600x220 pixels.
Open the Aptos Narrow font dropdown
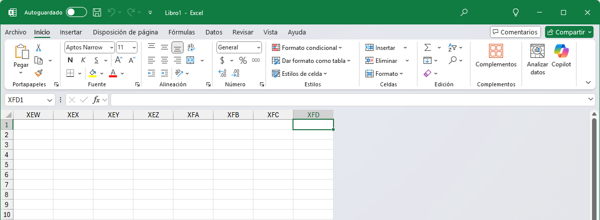pos(111,47)
